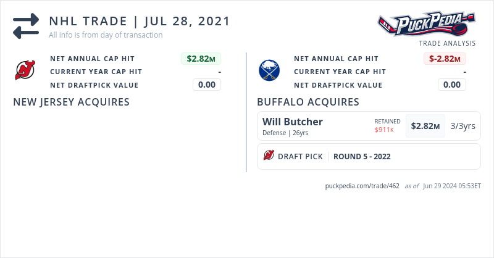This screenshot has height=258, width=494.
Task: Click New Jersey's 0.00 draft pick value
Action: [x=207, y=85]
